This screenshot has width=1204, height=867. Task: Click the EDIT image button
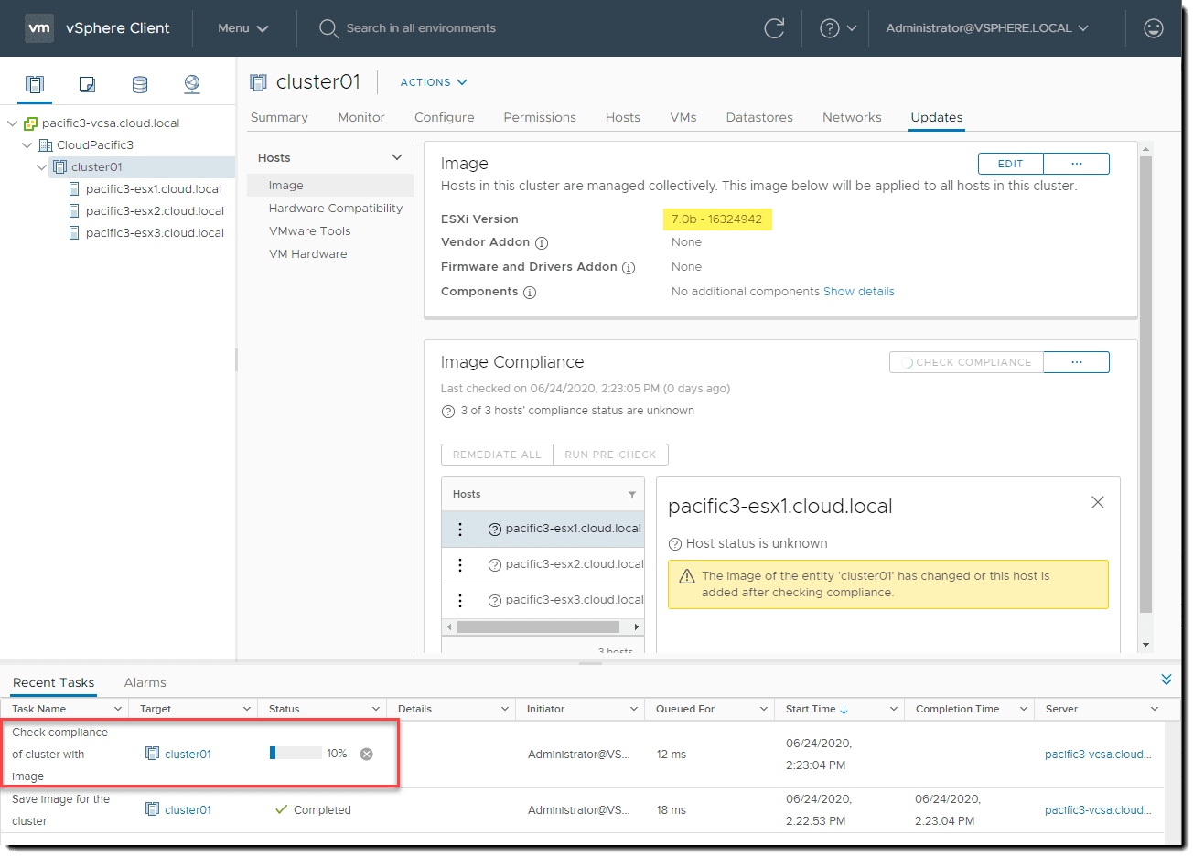(1010, 164)
